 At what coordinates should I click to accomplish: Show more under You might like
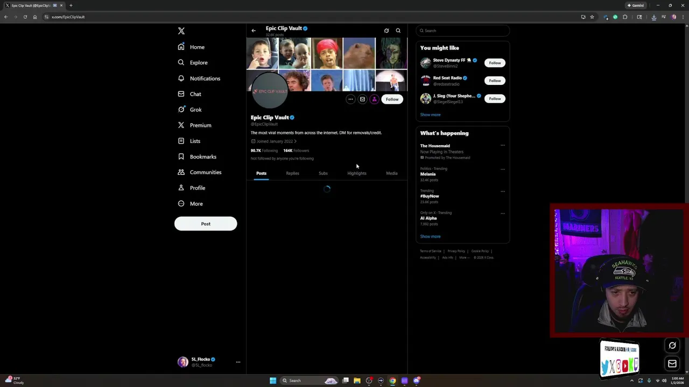pos(430,114)
